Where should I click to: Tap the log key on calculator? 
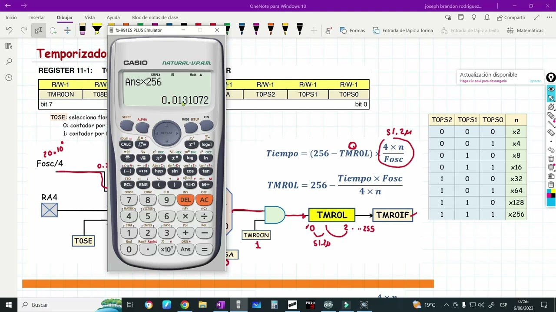coord(190,158)
